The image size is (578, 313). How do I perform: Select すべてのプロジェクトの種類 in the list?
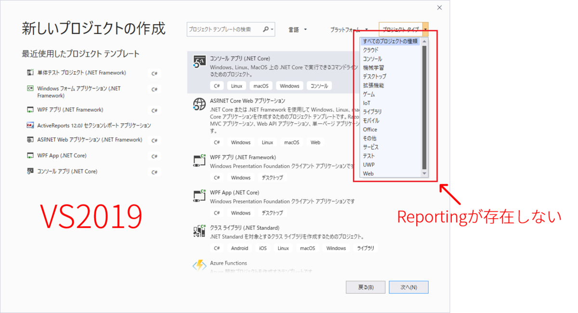(390, 41)
